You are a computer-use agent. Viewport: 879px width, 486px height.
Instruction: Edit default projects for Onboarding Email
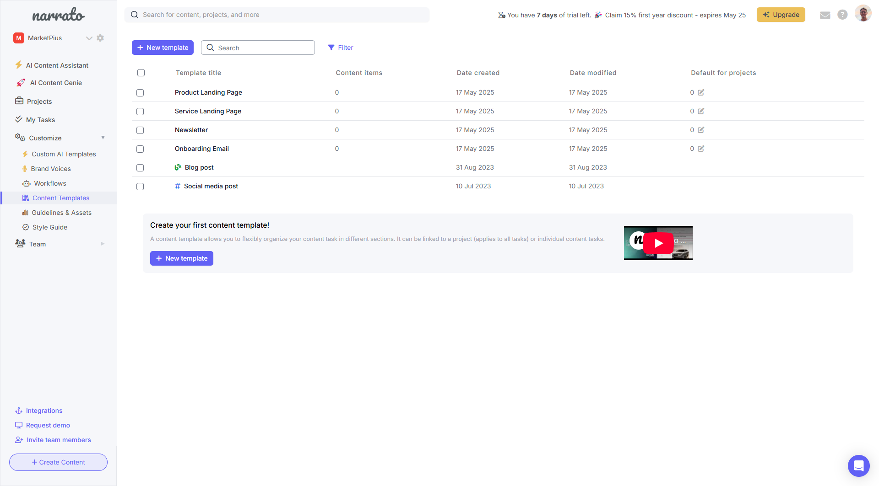point(701,149)
